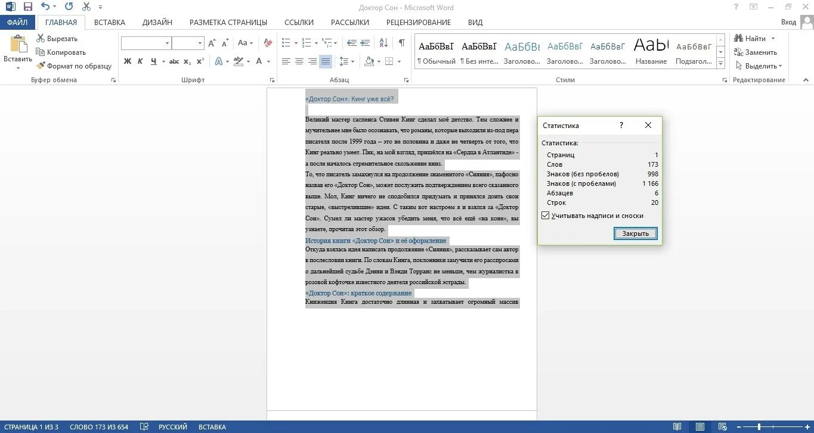Switch to read mode view in the status bar
This screenshot has width=814, height=433.
pyautogui.click(x=677, y=427)
